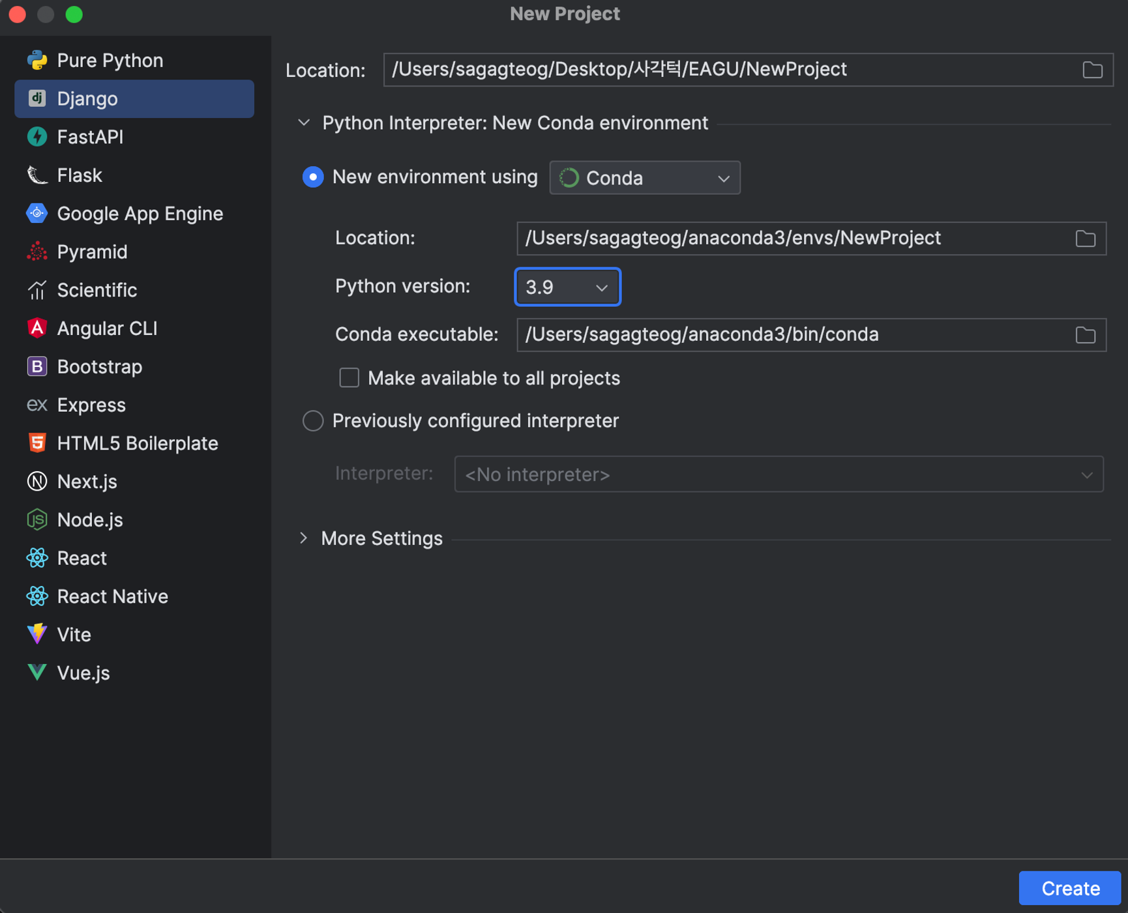Click the folder icon in project Location field
Image resolution: width=1128 pixels, height=913 pixels.
click(x=1092, y=70)
